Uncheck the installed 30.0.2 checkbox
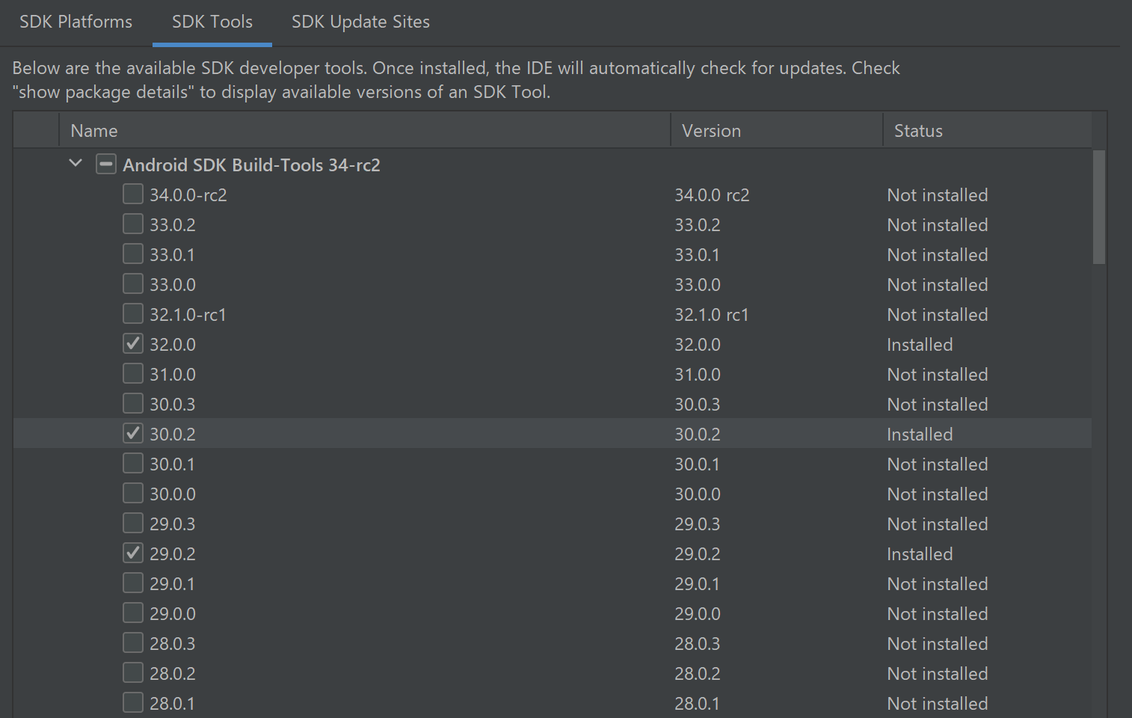Screen dimensions: 1132x718 click(x=133, y=434)
